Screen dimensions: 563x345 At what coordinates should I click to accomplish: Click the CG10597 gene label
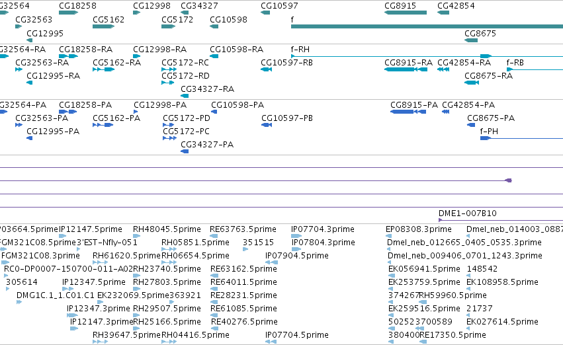point(279,6)
